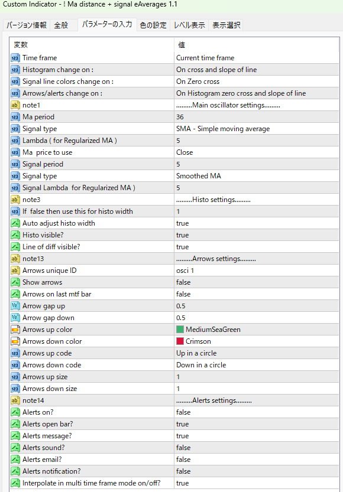
Task: Switch to the 色の設定 tab
Action: 153,25
